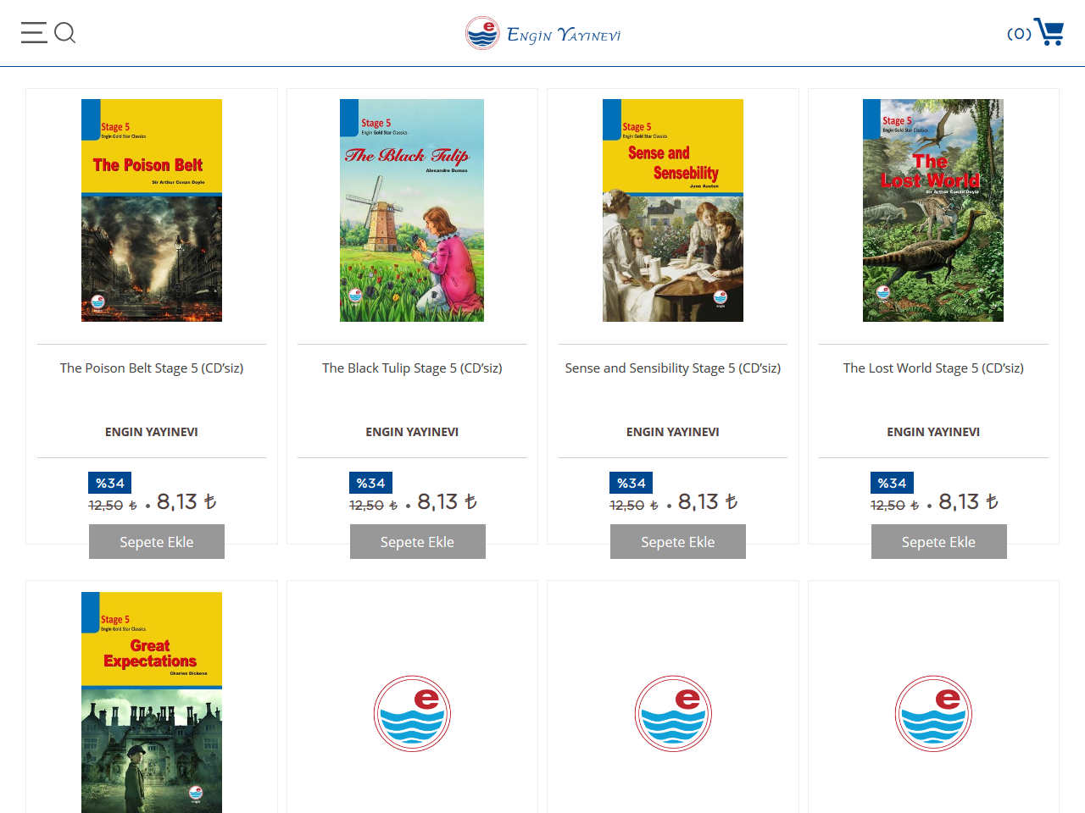
Task: Click the 8,13 ₺ price of The Lost World
Action: [969, 502]
